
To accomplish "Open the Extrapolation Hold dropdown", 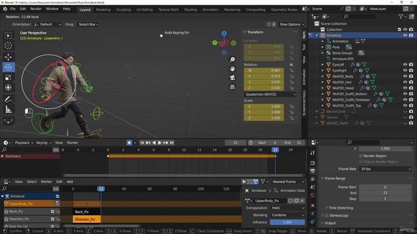I will point(287,208).
